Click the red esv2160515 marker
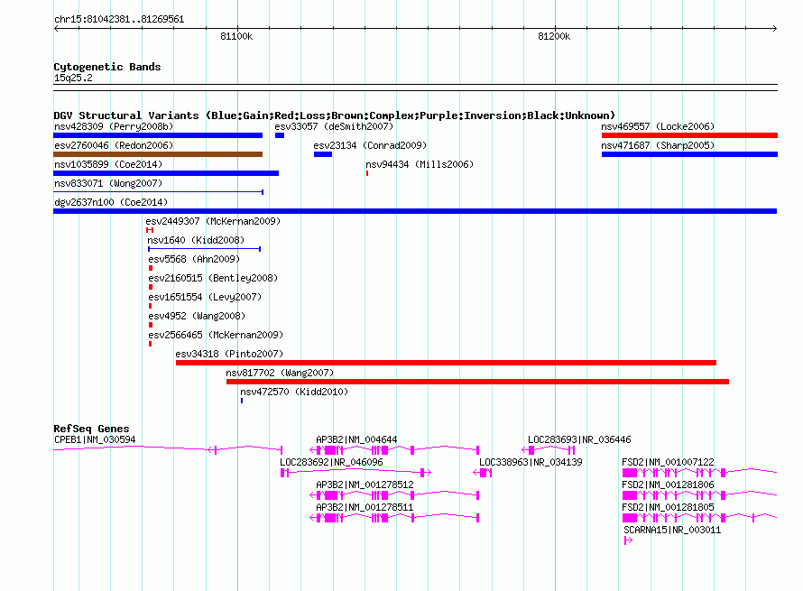This screenshot has width=803, height=591. pos(151,287)
